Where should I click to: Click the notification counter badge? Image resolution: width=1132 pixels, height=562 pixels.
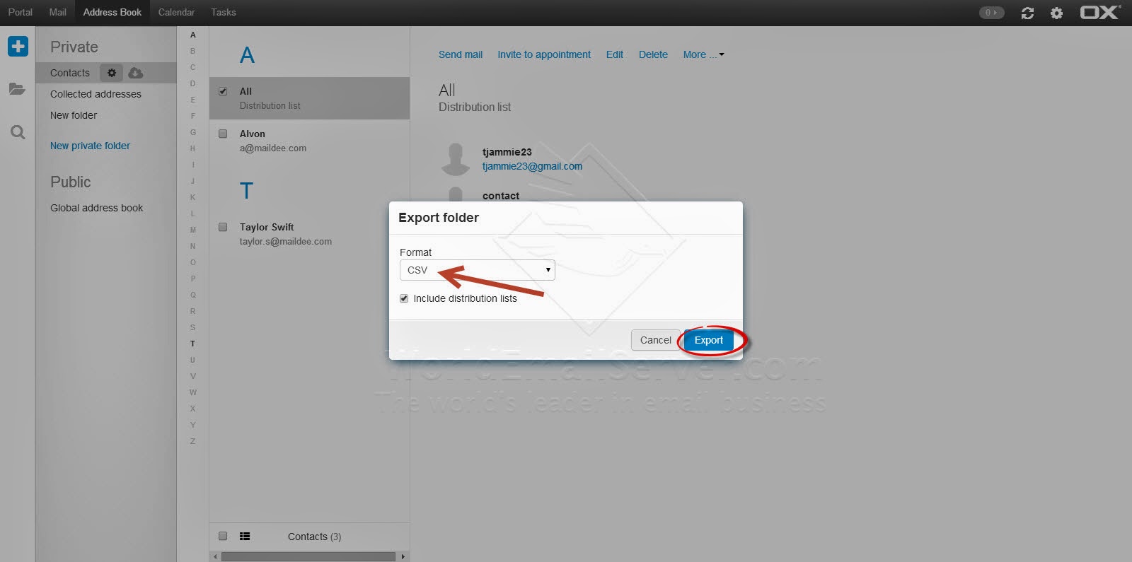(x=991, y=13)
